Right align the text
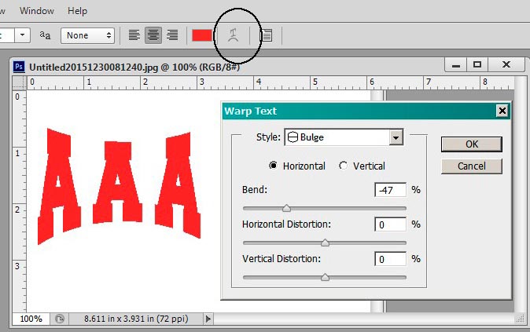 (x=172, y=35)
